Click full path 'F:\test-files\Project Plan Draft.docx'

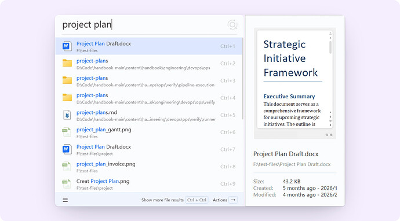click(x=292, y=164)
